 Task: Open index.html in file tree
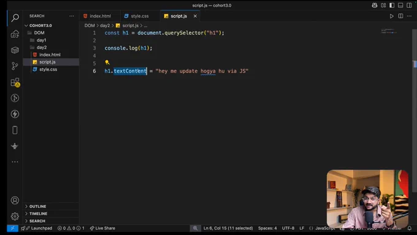click(51, 55)
